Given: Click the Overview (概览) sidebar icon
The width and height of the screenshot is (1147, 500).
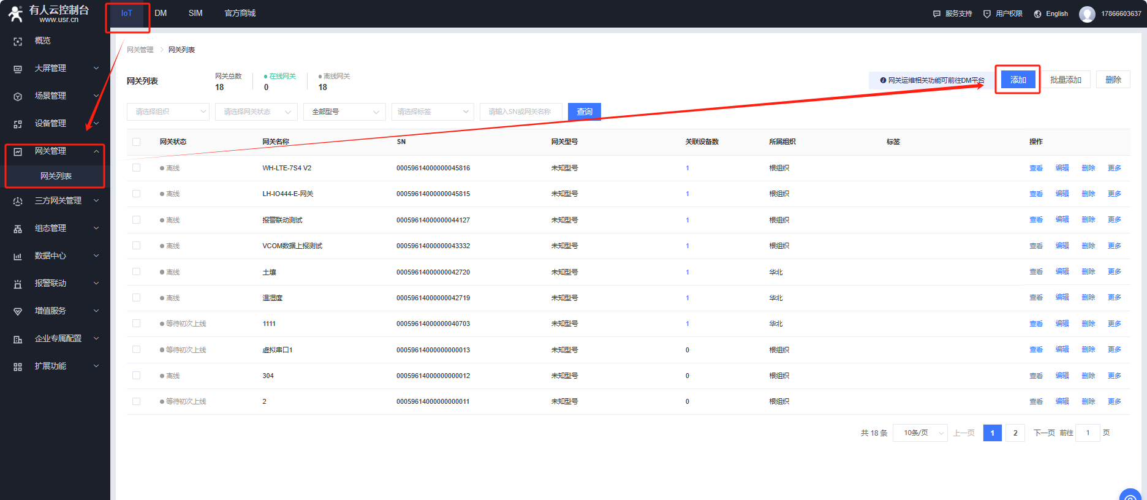Looking at the screenshot, I should [18, 41].
